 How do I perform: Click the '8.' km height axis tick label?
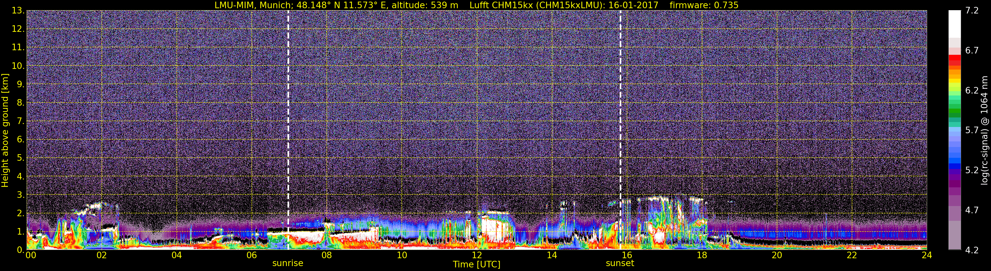(x=21, y=102)
